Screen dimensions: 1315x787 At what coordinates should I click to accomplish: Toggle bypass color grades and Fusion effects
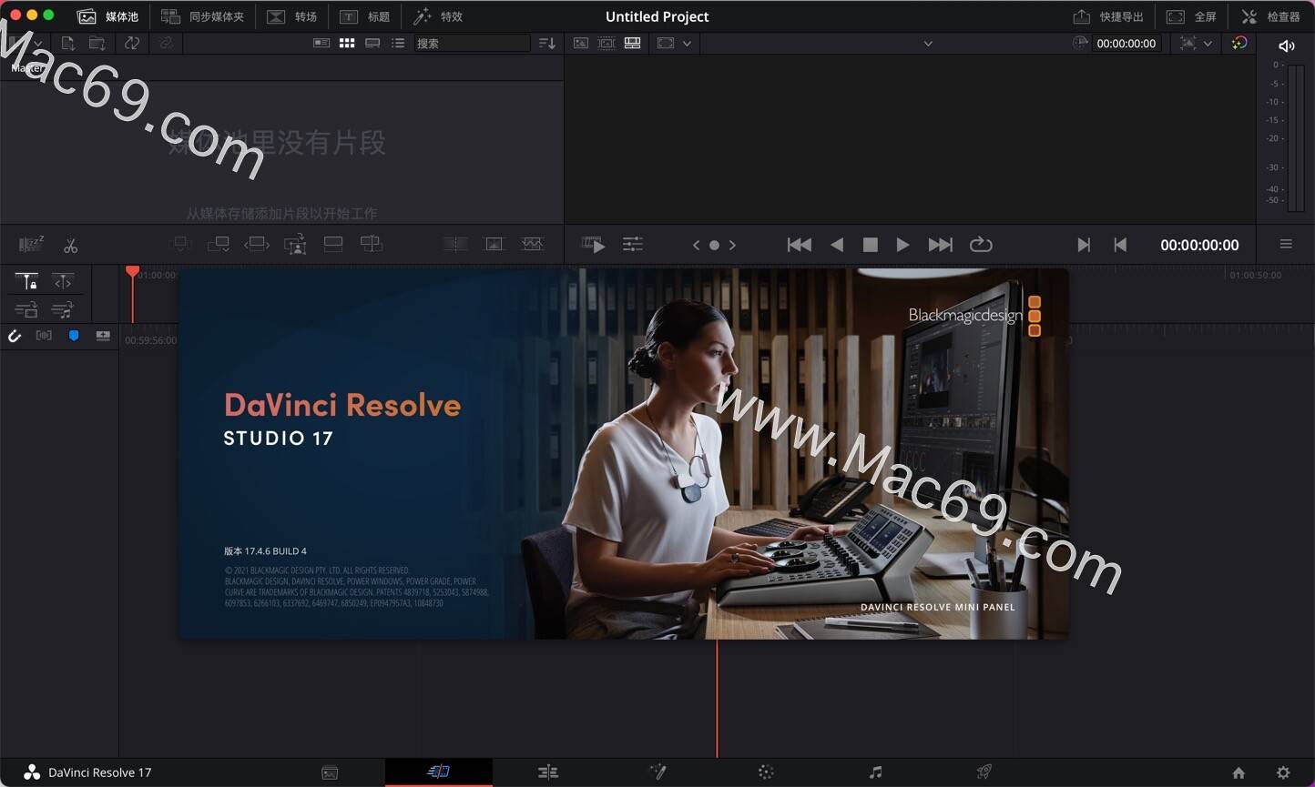1239,43
